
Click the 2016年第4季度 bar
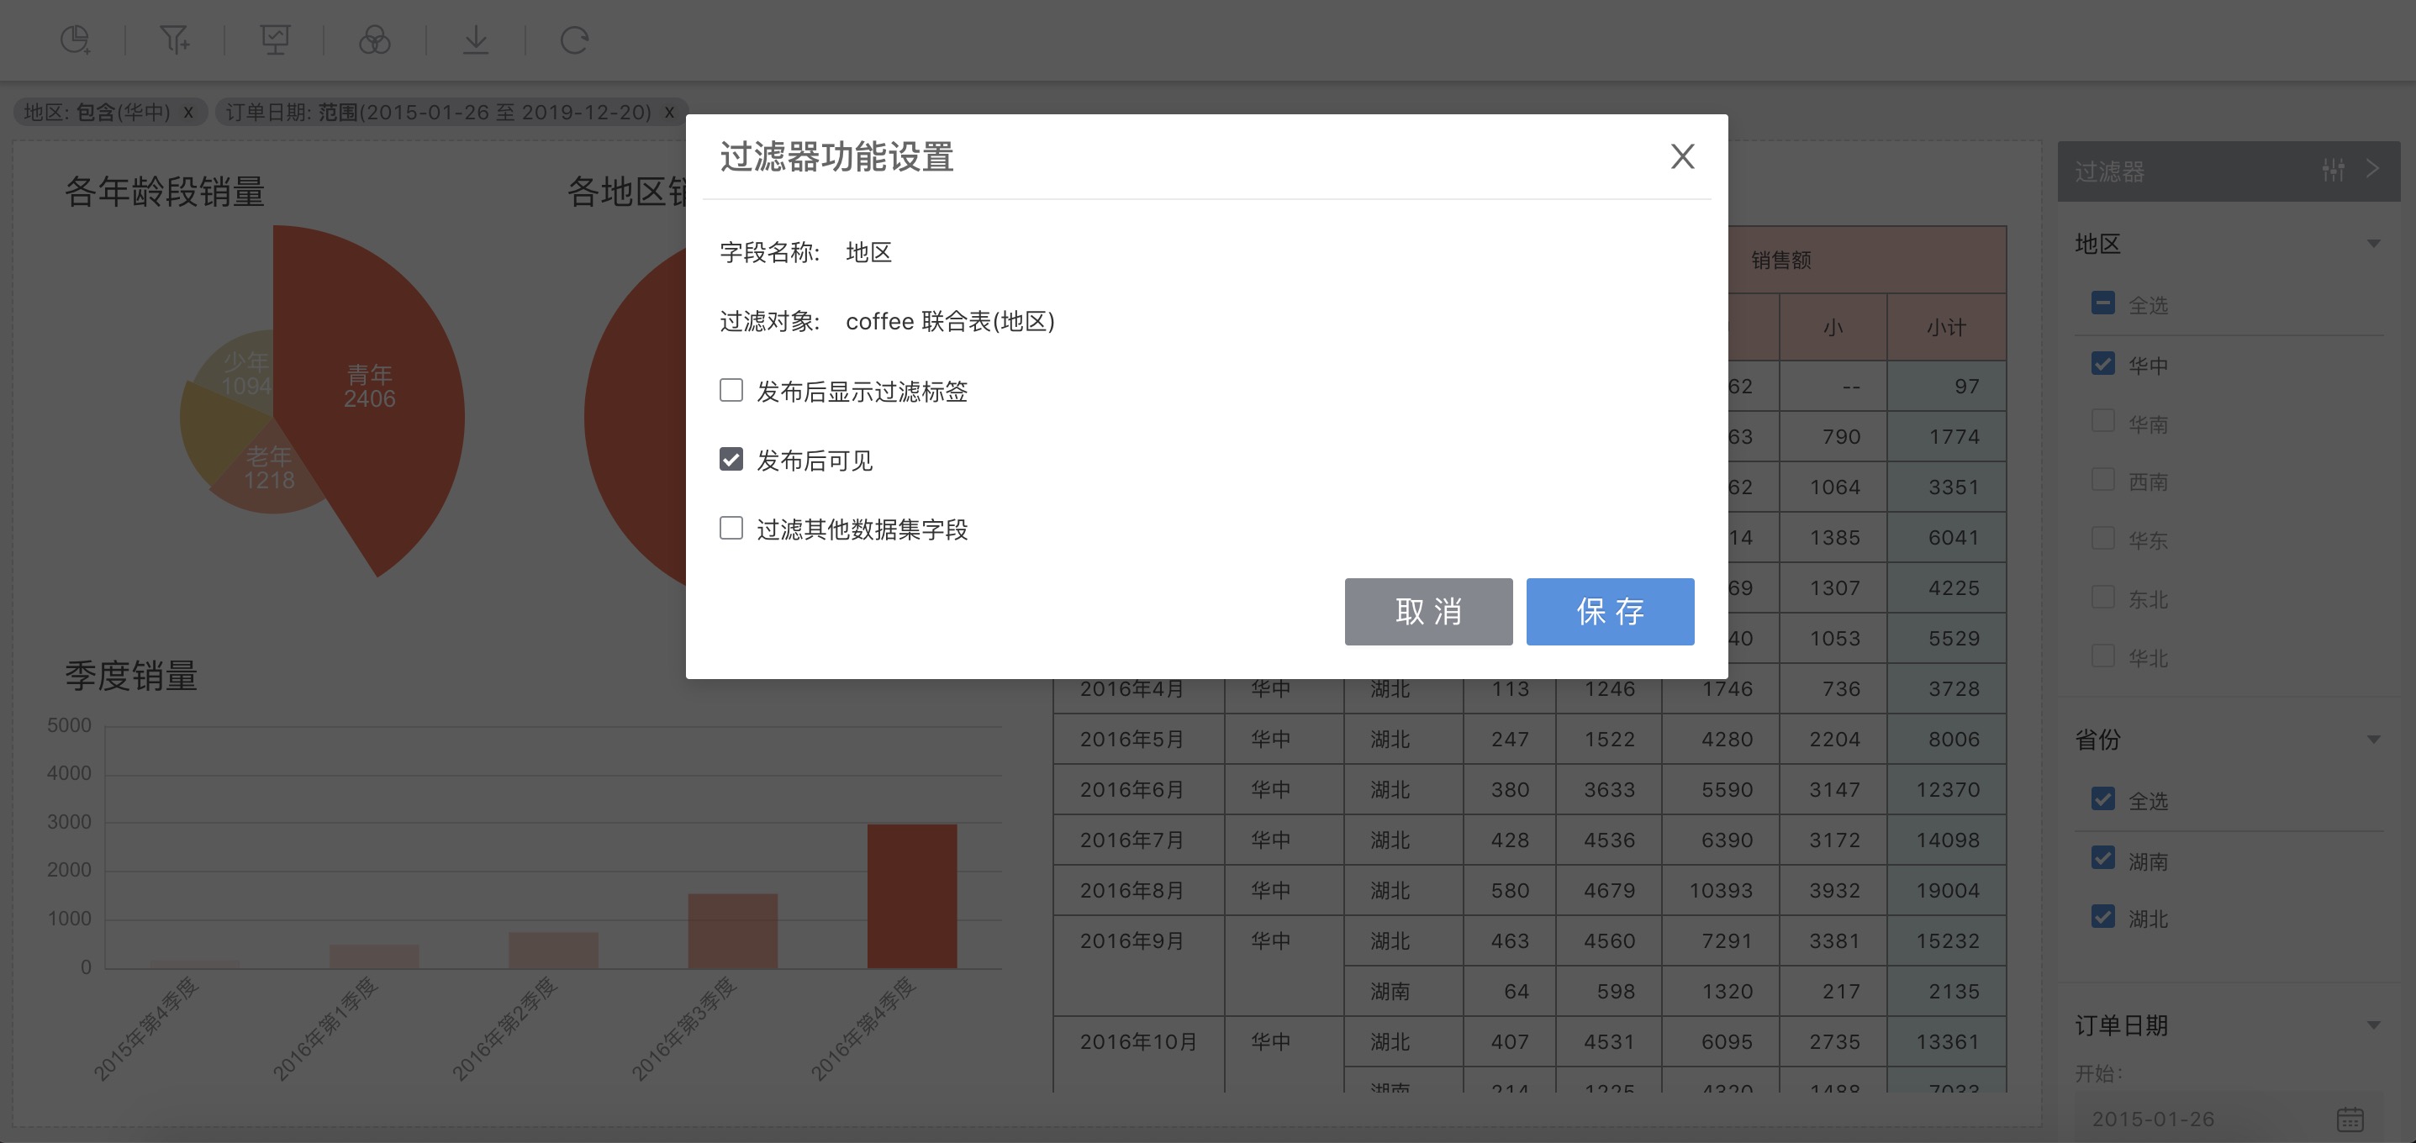point(911,897)
